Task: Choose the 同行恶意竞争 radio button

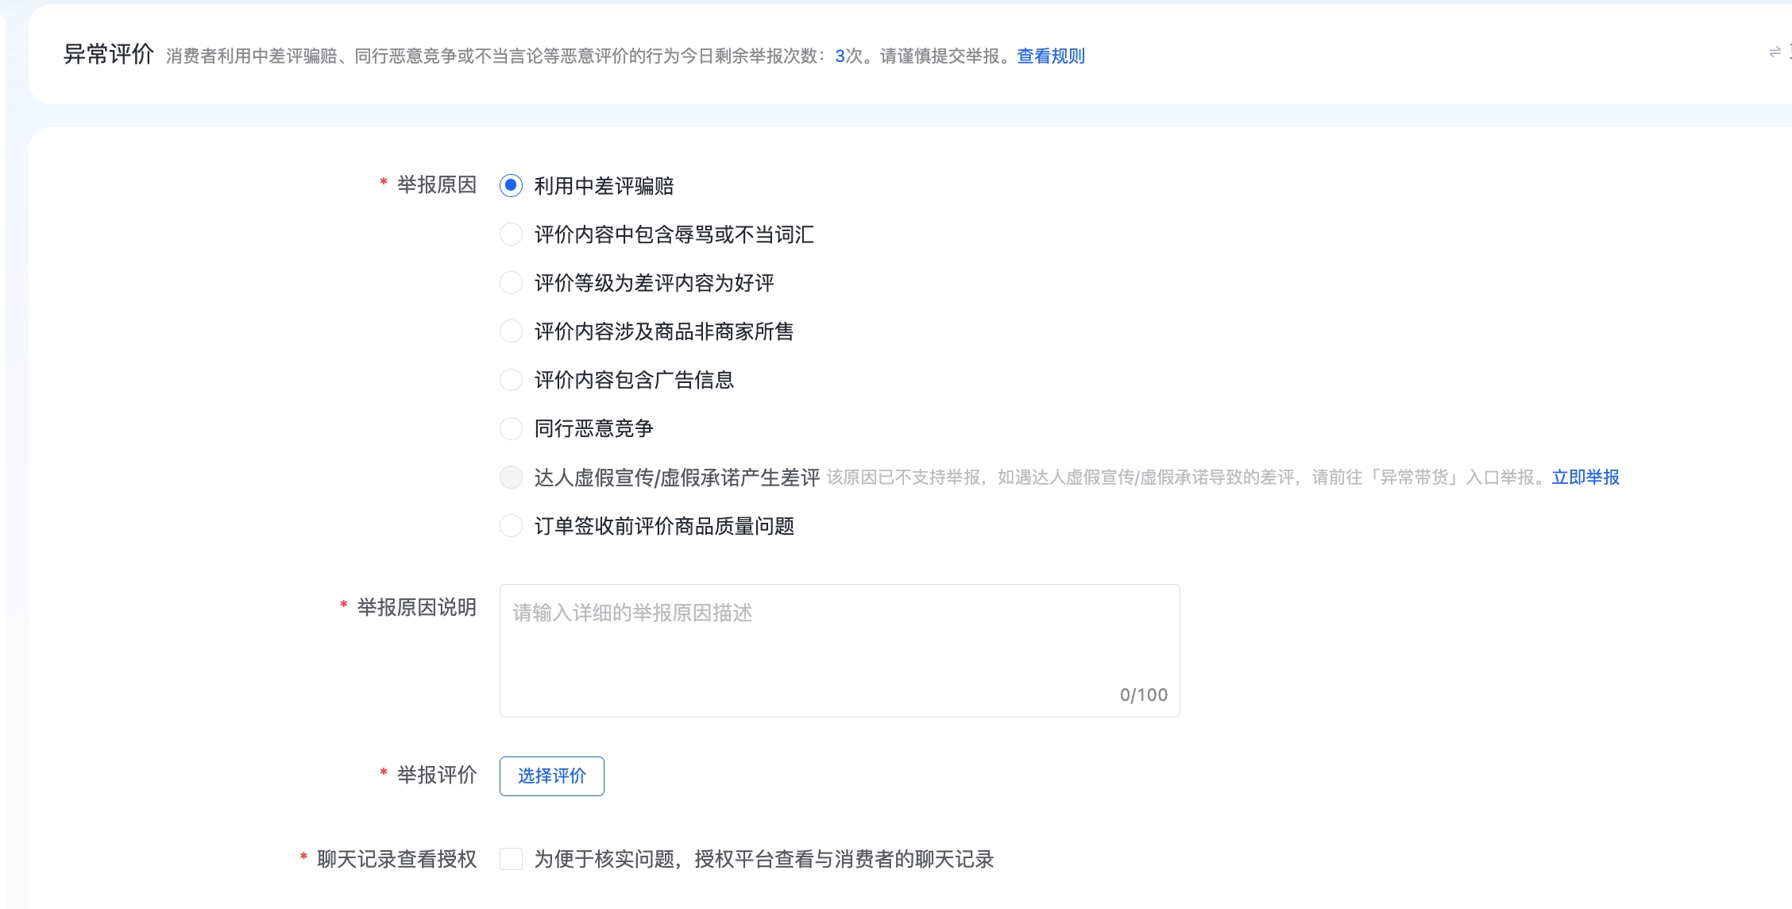Action: tap(511, 428)
